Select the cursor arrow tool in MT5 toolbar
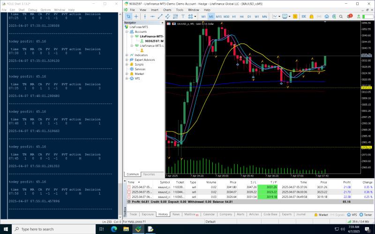375x234 pixels. coord(128,16)
